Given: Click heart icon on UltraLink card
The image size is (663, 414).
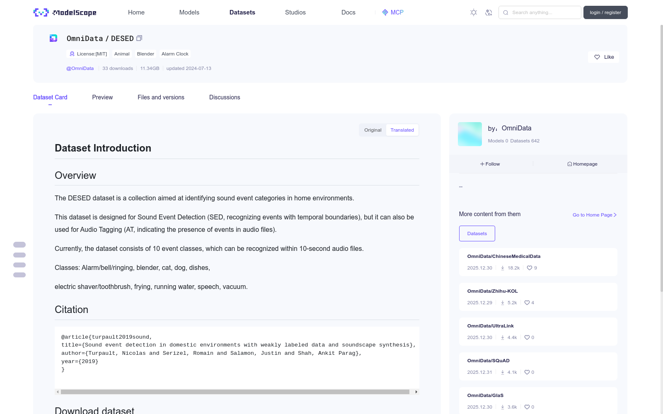Looking at the screenshot, I should (x=527, y=337).
